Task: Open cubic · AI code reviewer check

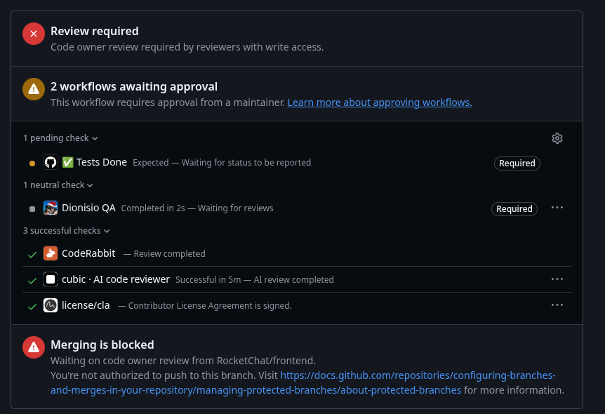Action: (x=116, y=279)
